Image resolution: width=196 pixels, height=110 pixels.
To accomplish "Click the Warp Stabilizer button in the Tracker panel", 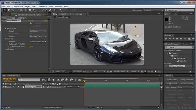I will click(187, 80).
